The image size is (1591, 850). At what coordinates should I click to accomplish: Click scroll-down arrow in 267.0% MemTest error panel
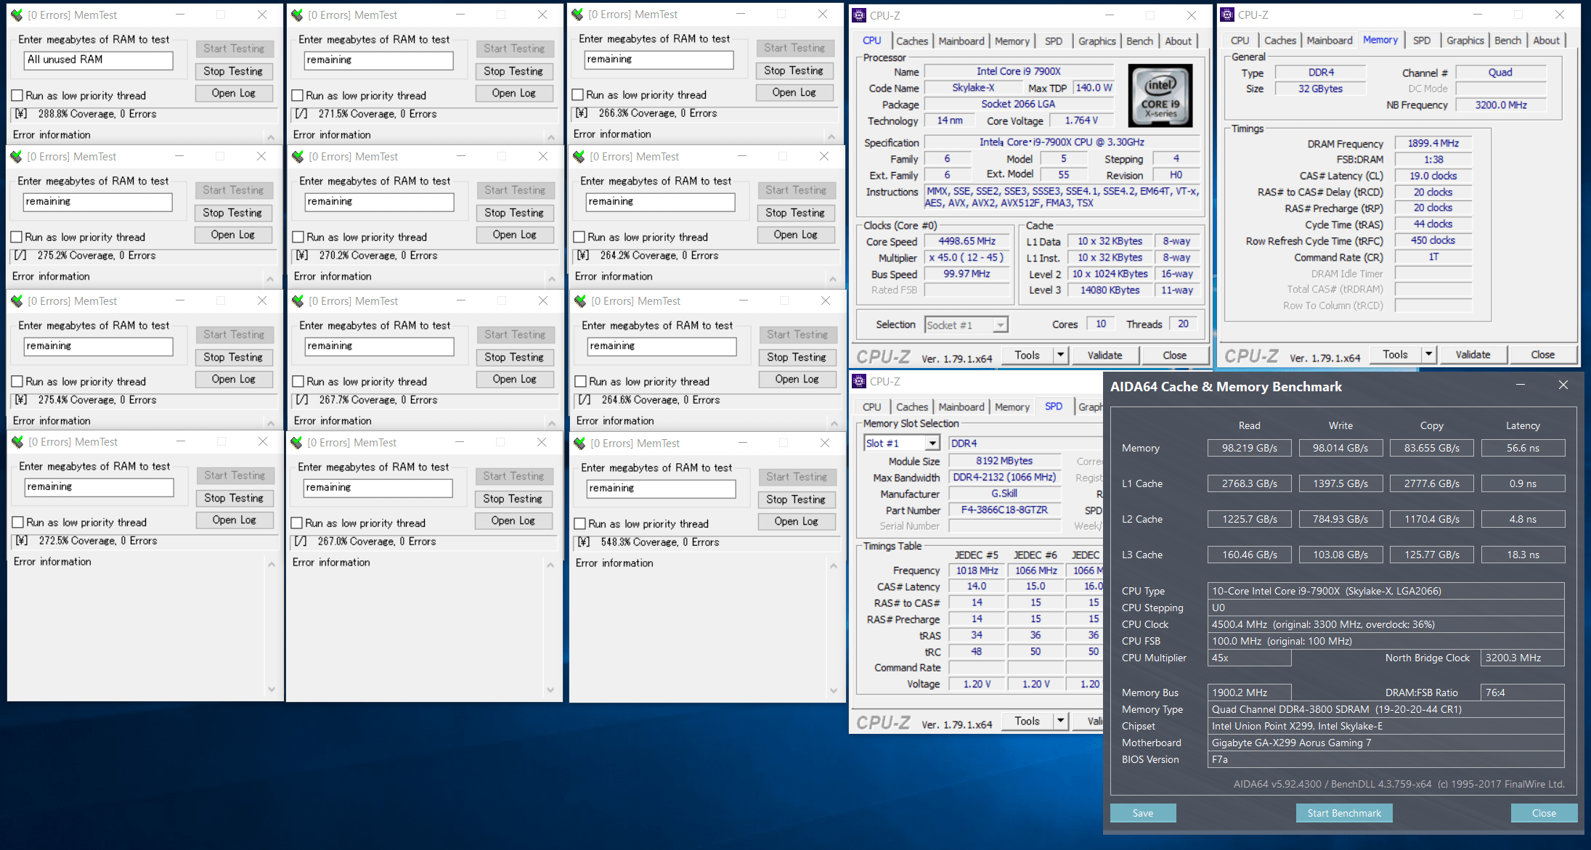click(x=550, y=690)
